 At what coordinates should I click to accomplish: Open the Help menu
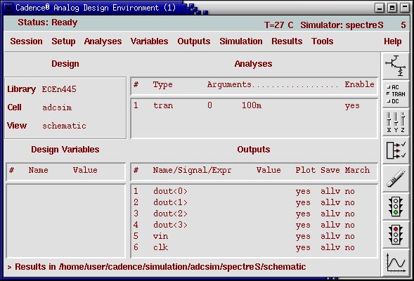[x=393, y=41]
